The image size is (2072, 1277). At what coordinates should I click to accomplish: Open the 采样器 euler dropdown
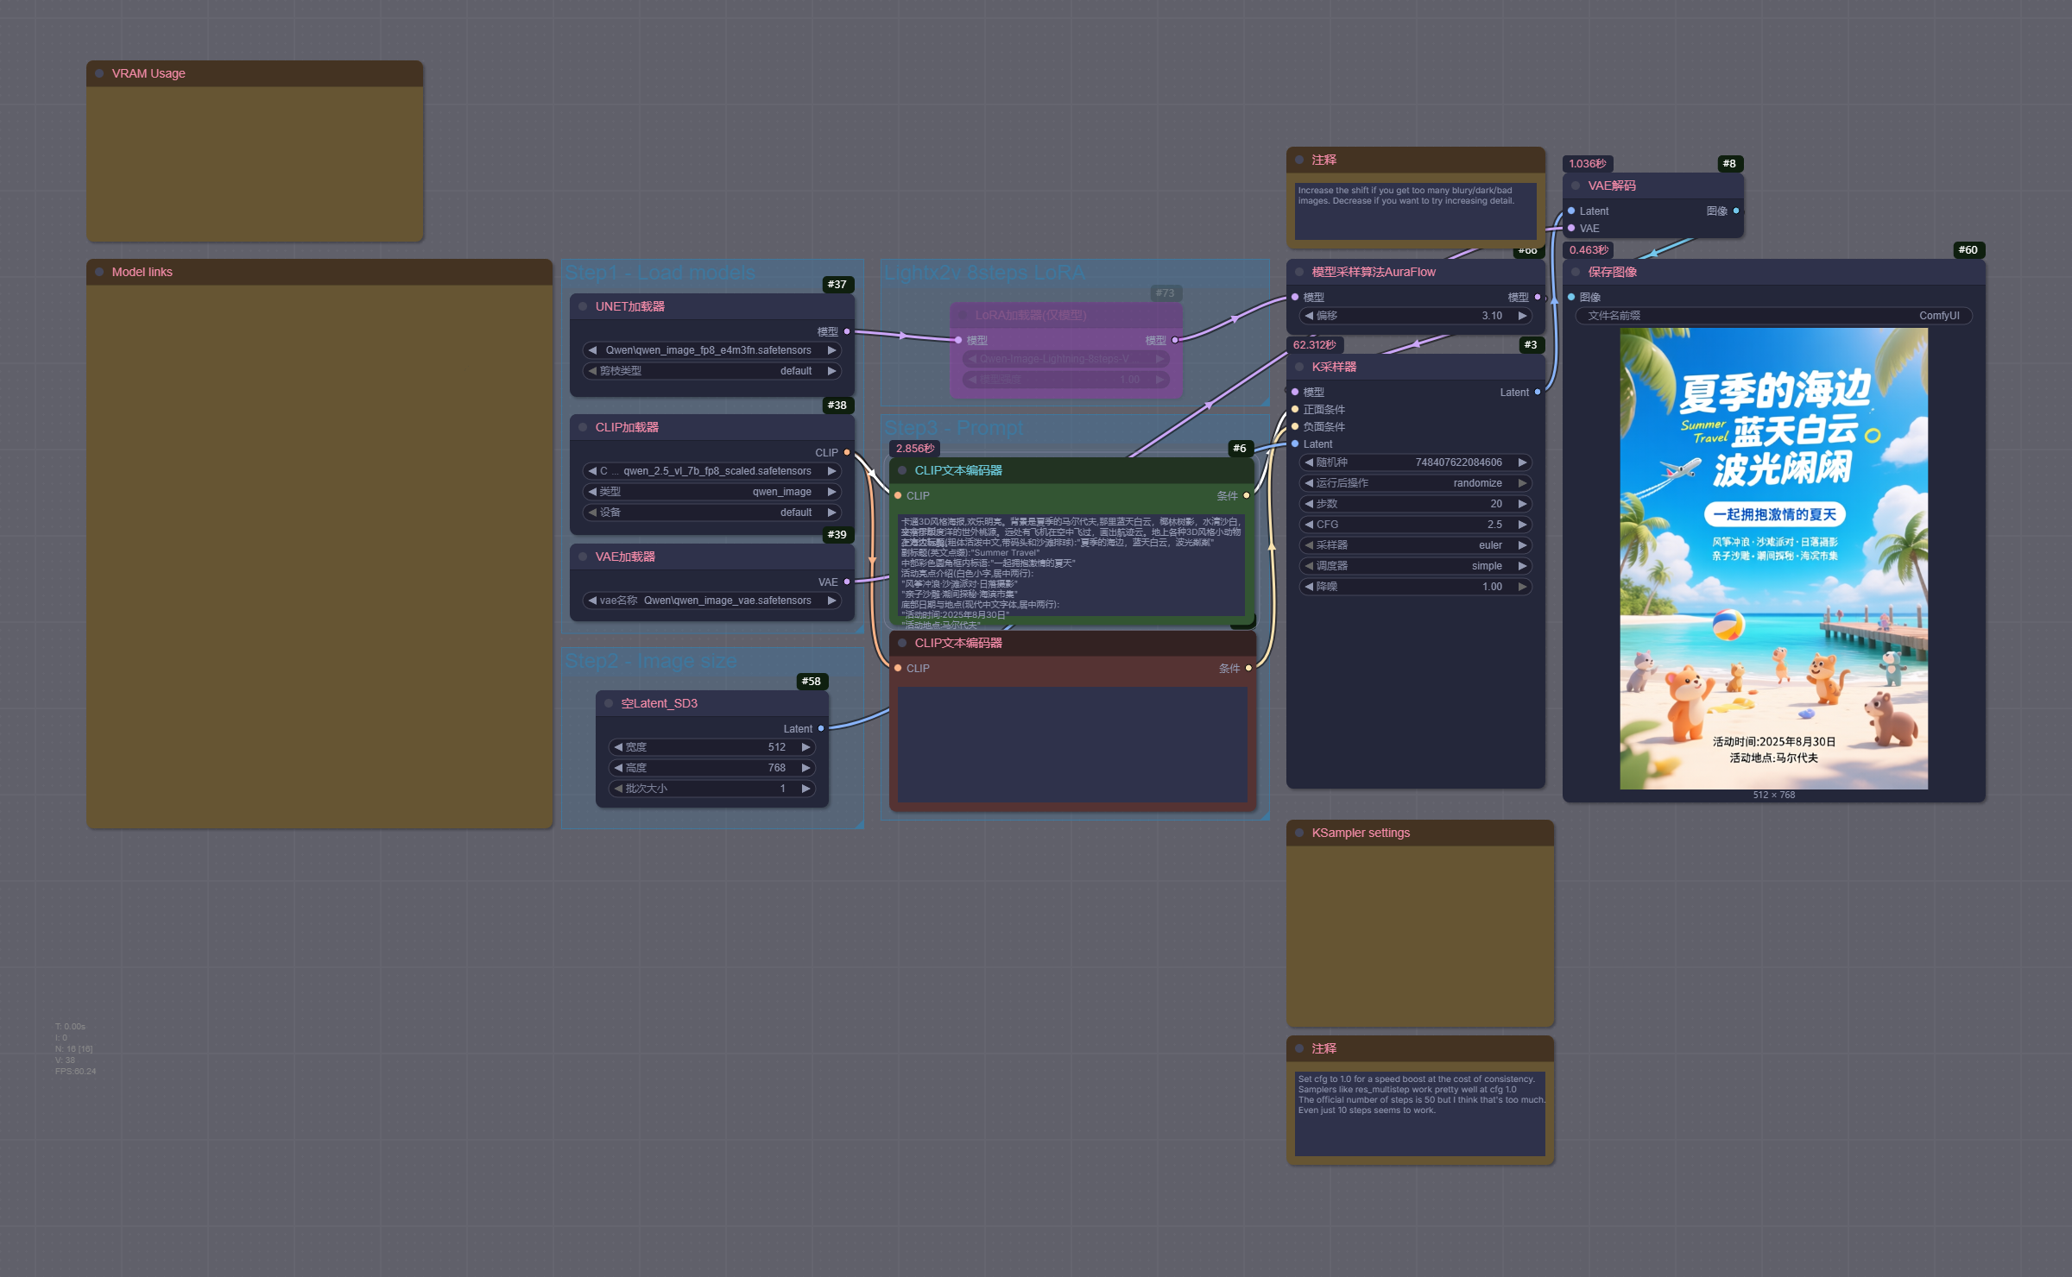[1416, 545]
